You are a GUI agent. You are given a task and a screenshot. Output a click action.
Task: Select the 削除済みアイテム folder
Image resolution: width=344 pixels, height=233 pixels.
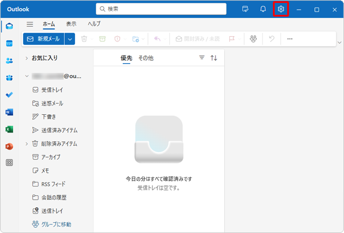click(59, 144)
